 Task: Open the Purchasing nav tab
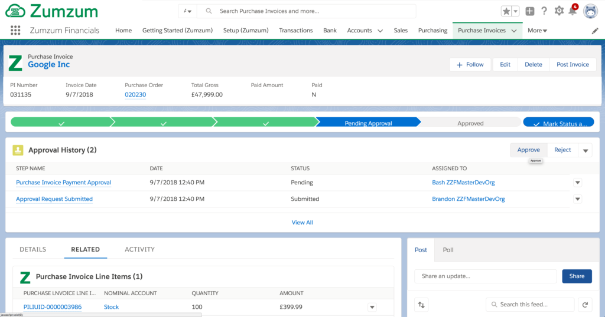pyautogui.click(x=433, y=31)
